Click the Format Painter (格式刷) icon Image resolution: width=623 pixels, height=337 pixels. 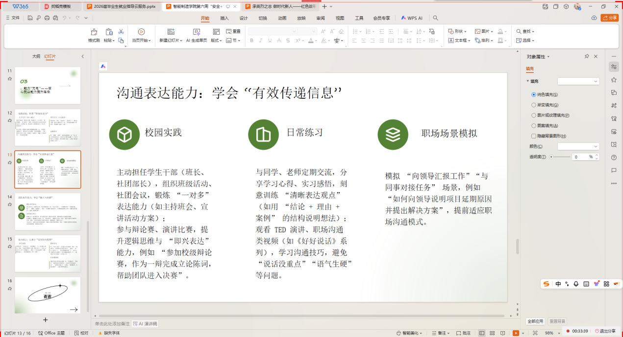pyautogui.click(x=94, y=32)
